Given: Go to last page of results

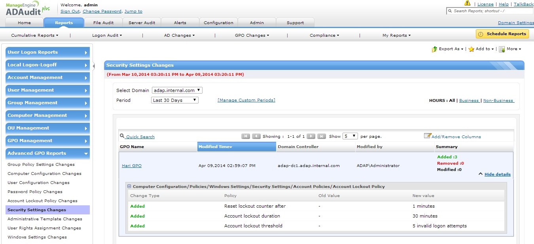Looking at the screenshot, I should click(322, 136).
